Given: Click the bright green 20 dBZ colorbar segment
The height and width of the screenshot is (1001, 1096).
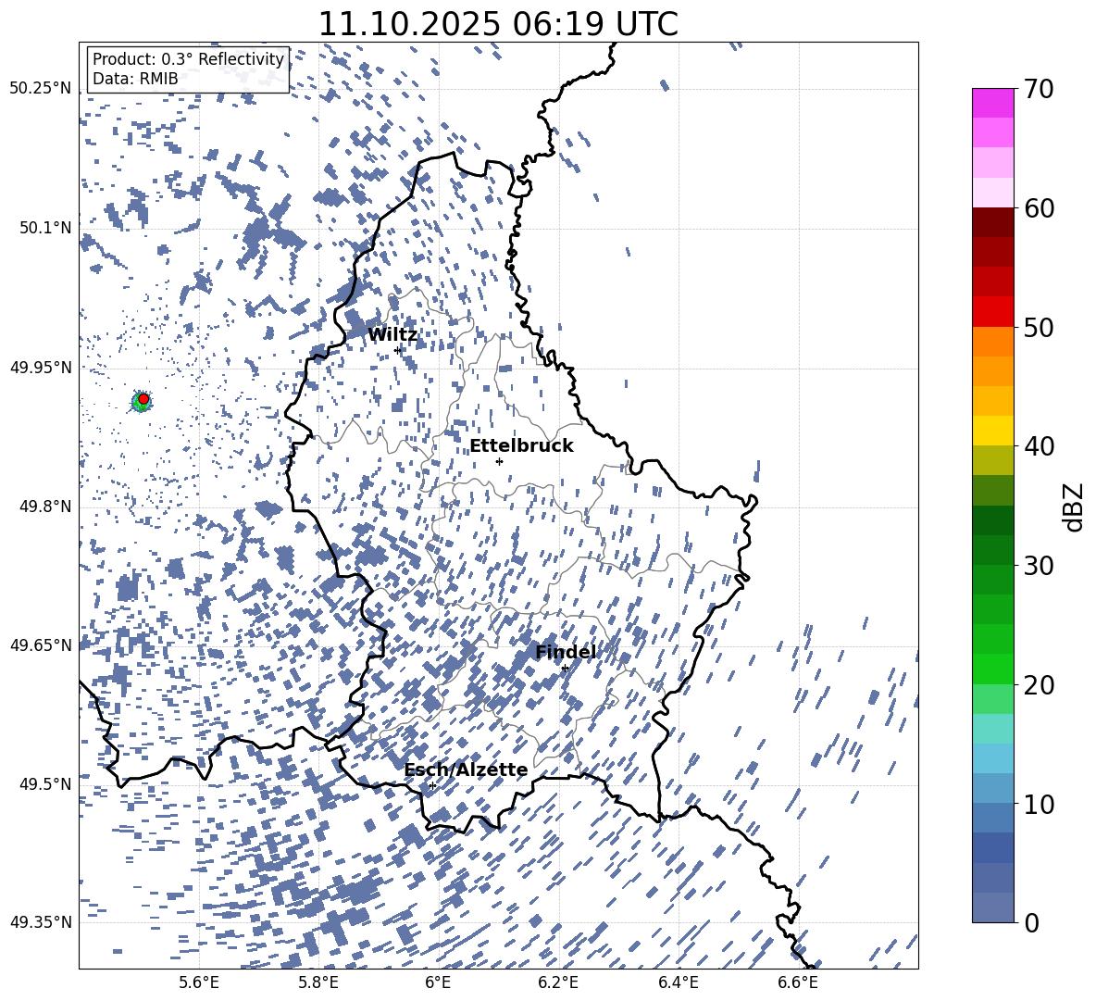Looking at the screenshot, I should (992, 669).
